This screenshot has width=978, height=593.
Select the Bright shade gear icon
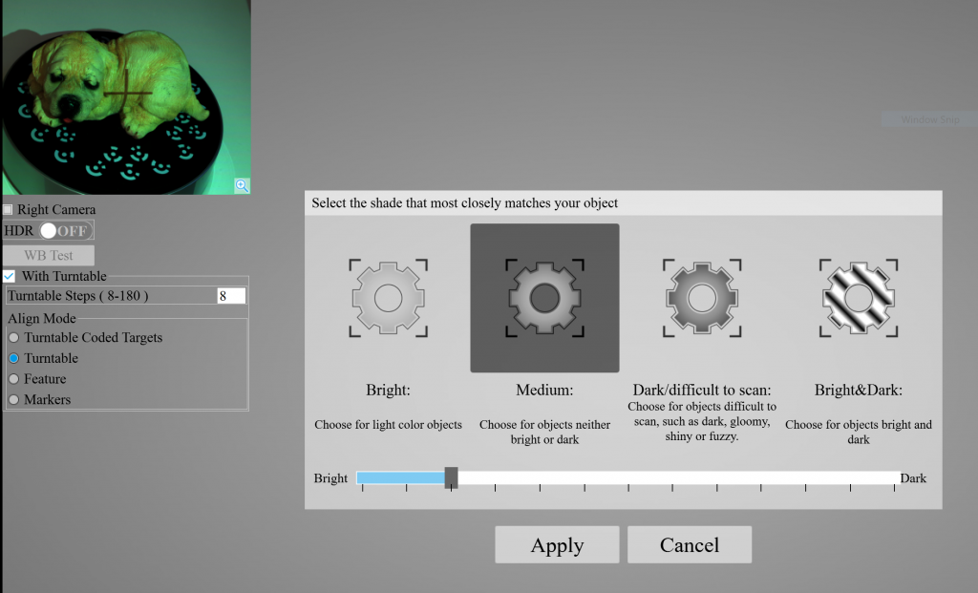[x=388, y=298]
